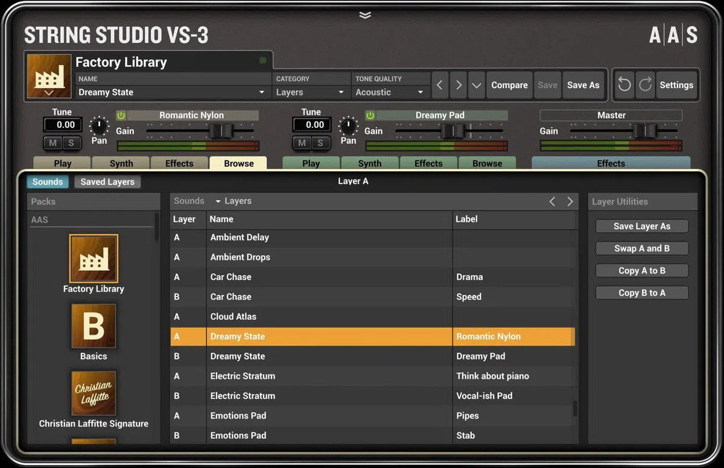Open the Category dropdown showing Layers
Screen dimensions: 724x468
310,92
